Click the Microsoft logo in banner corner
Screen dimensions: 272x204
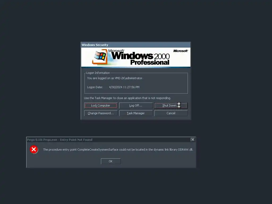pos(181,51)
